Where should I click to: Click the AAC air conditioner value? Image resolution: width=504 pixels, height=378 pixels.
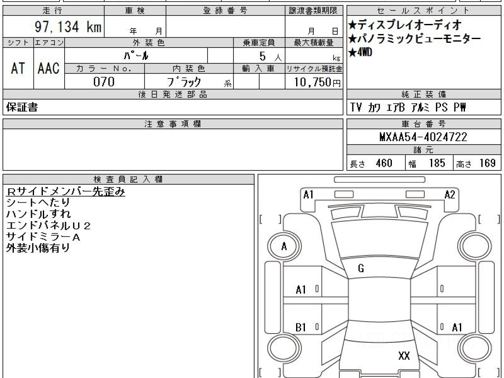click(49, 68)
